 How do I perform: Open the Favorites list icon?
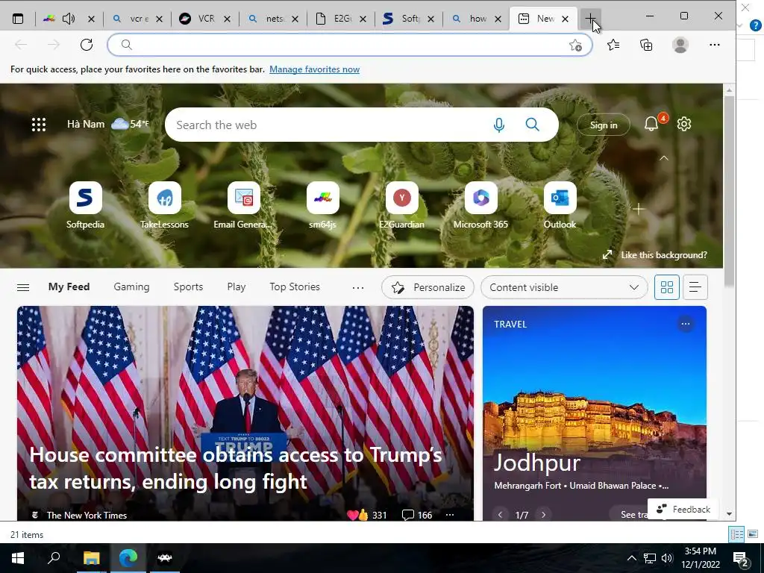[x=613, y=45]
